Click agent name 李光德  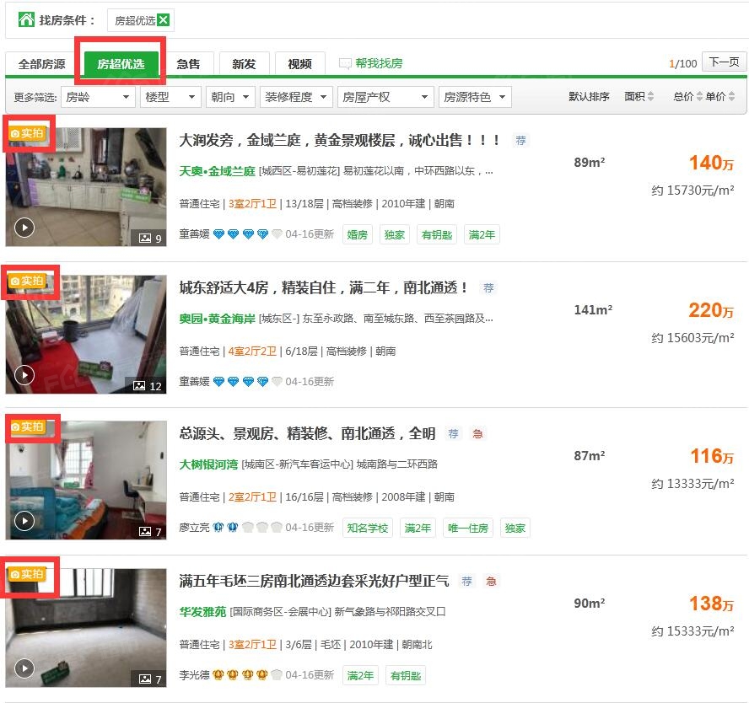(x=194, y=675)
